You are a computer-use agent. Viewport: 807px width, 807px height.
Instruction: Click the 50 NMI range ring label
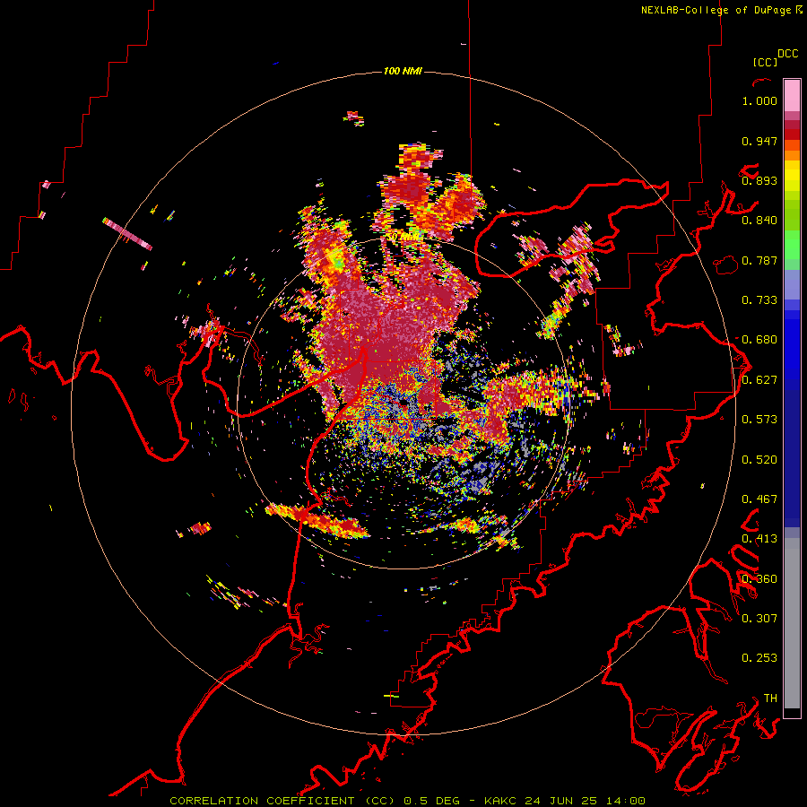pyautogui.click(x=403, y=237)
